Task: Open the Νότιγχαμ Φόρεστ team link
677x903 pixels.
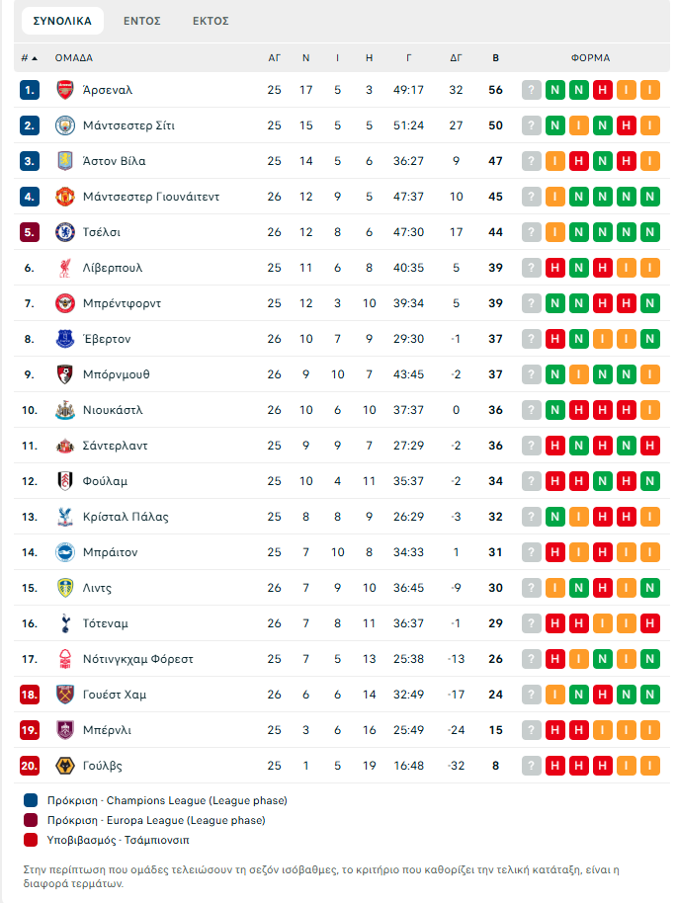Action: pos(137,659)
